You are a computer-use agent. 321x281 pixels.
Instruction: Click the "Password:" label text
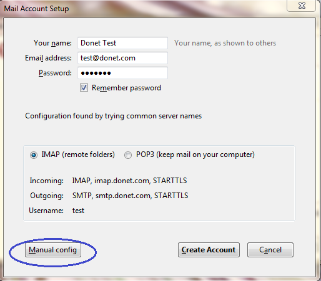click(55, 73)
